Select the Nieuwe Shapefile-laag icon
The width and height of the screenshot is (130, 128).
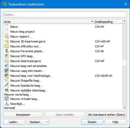coord(7,81)
